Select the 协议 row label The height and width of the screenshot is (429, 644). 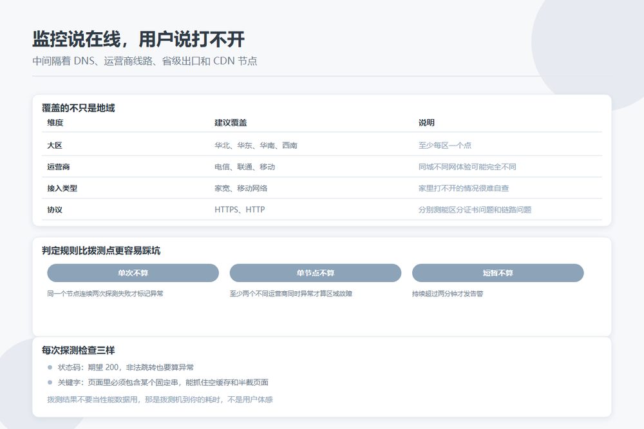(x=55, y=209)
